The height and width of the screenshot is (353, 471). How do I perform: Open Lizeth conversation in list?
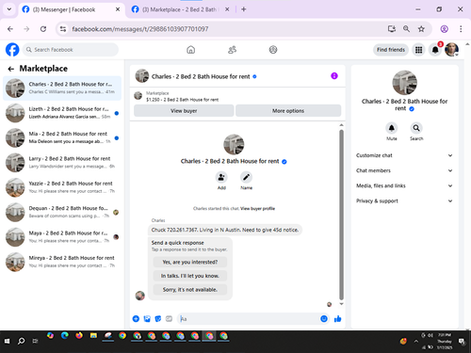tap(62, 113)
